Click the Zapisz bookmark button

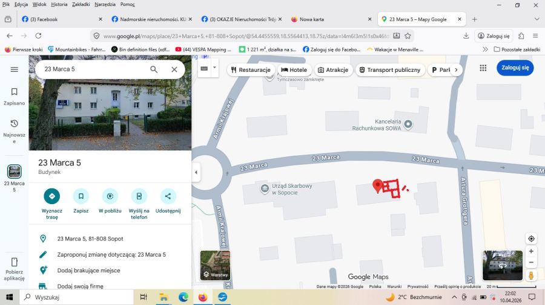tap(81, 196)
